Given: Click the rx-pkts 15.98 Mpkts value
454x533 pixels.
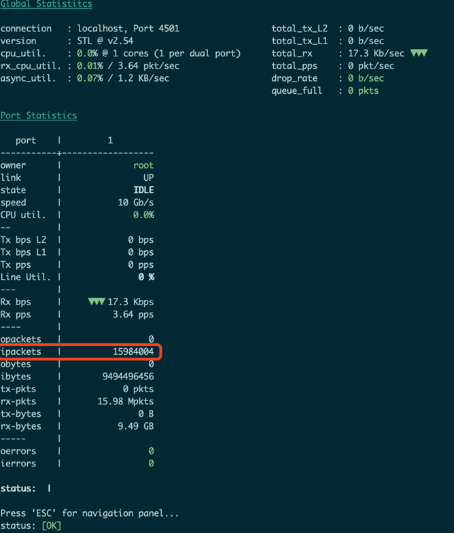Looking at the screenshot, I should point(126,401).
